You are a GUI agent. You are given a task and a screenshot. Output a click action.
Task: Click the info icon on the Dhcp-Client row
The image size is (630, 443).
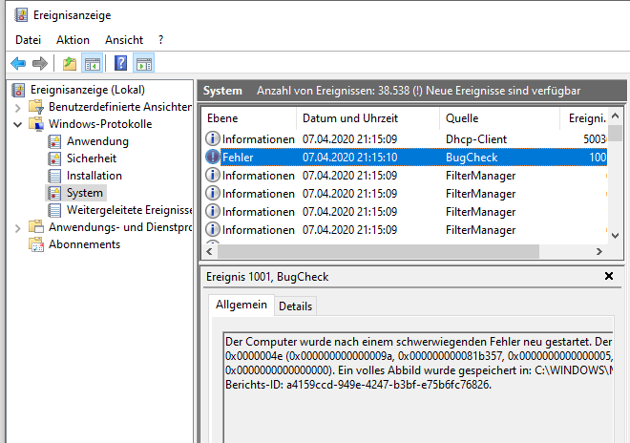[x=213, y=138]
